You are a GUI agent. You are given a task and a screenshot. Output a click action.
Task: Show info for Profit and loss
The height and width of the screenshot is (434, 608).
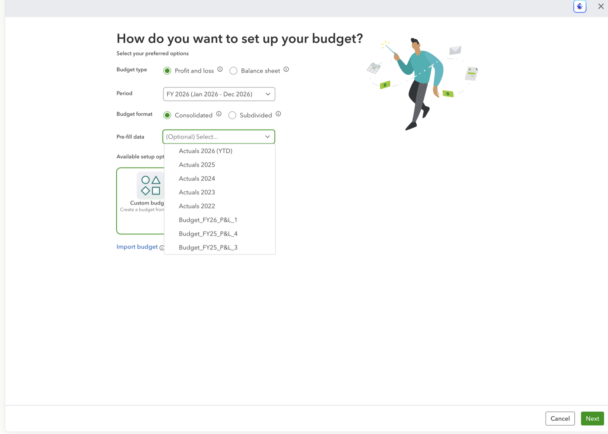click(x=220, y=69)
